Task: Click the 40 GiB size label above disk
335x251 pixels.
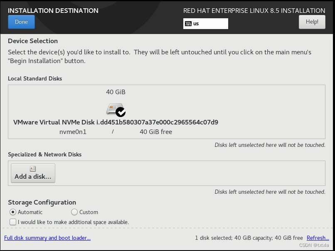Action: pos(116,92)
